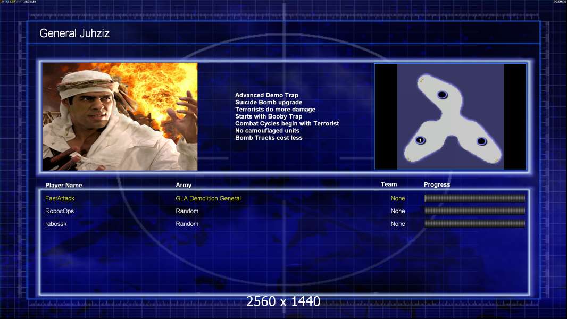Click FastAttack's loading progress bar

[474, 198]
